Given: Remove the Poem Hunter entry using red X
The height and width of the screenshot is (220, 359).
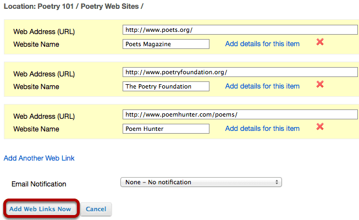Looking at the screenshot, I should point(320,127).
